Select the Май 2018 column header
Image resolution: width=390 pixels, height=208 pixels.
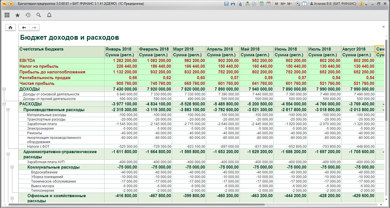click(x=257, y=49)
